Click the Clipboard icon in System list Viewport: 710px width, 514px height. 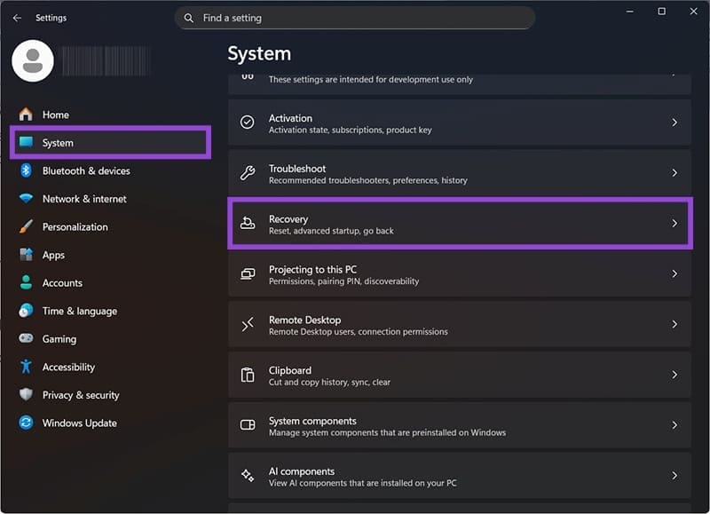248,376
